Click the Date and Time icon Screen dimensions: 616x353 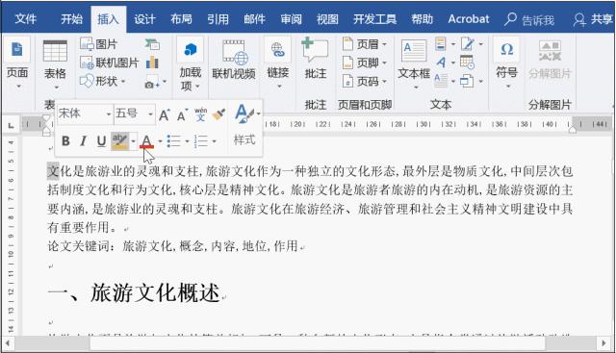pyautogui.click(x=467, y=63)
